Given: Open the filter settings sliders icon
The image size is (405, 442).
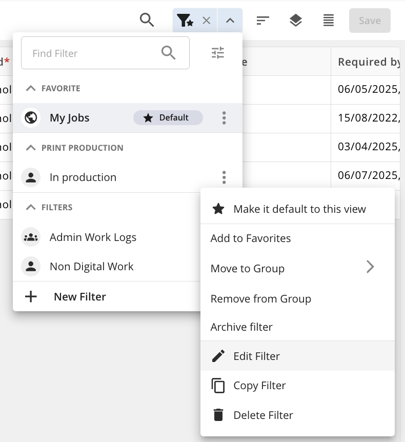Looking at the screenshot, I should [x=217, y=53].
